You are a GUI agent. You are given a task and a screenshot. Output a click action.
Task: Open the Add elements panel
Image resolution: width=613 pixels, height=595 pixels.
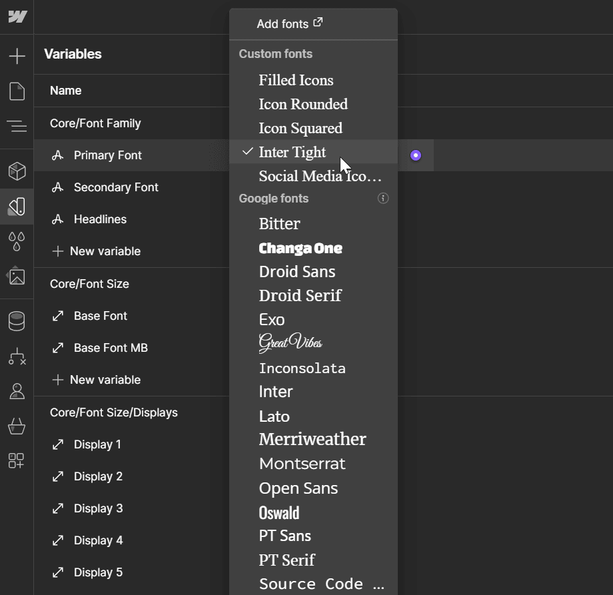pos(17,56)
